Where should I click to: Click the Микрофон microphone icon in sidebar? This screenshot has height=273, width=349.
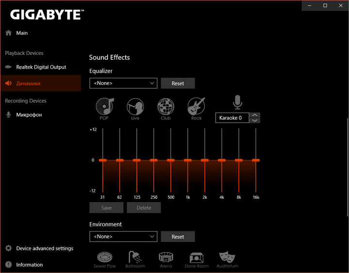click(x=8, y=115)
